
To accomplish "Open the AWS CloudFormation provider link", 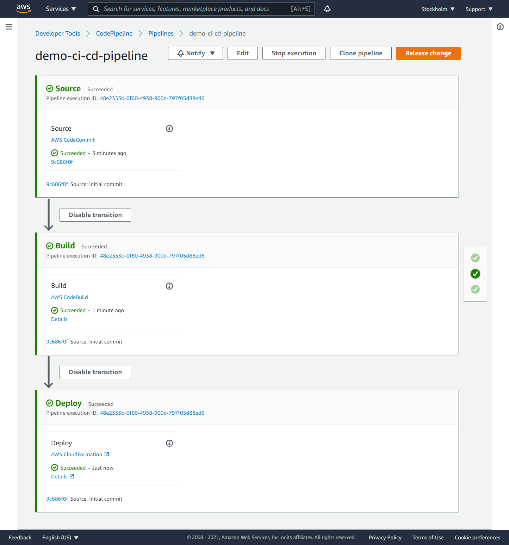I will tap(76, 454).
